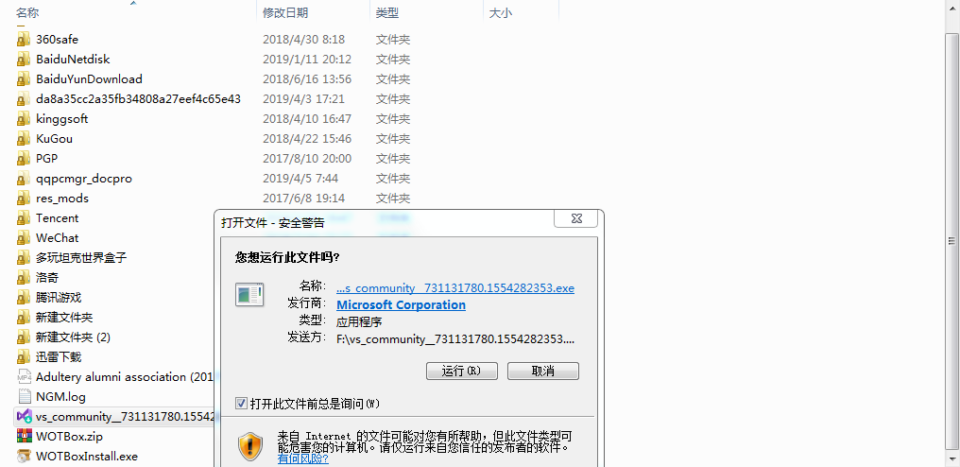
Task: Click the 迅雷下载 folder icon
Action: point(24,356)
